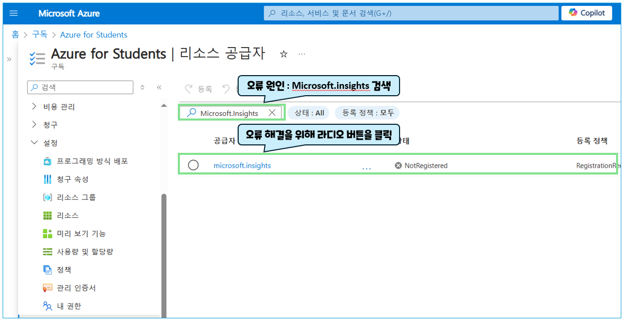Open 리소스 그룹 menu item

point(77,197)
